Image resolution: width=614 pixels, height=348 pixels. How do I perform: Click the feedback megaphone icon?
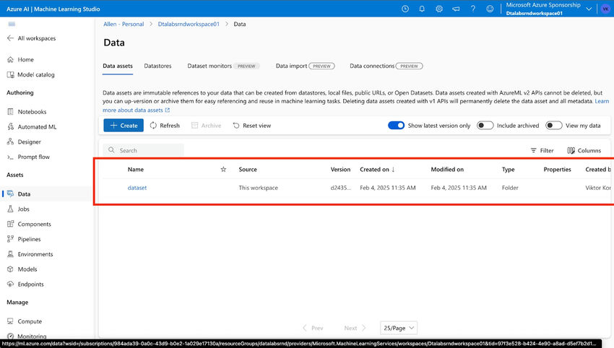click(x=456, y=9)
